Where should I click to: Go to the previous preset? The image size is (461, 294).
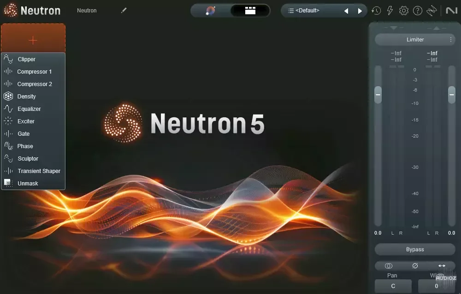346,11
